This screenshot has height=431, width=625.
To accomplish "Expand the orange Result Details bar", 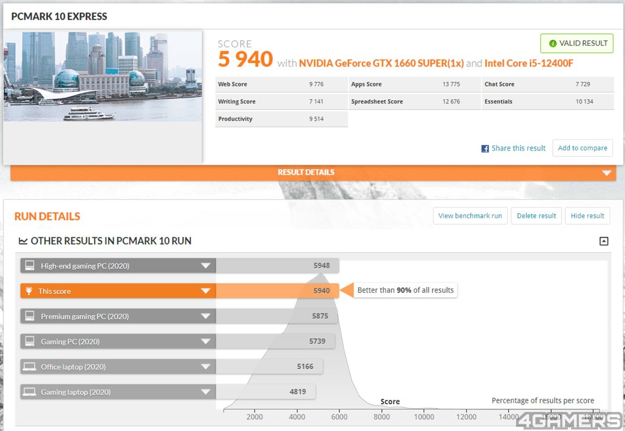I will pyautogui.click(x=313, y=173).
